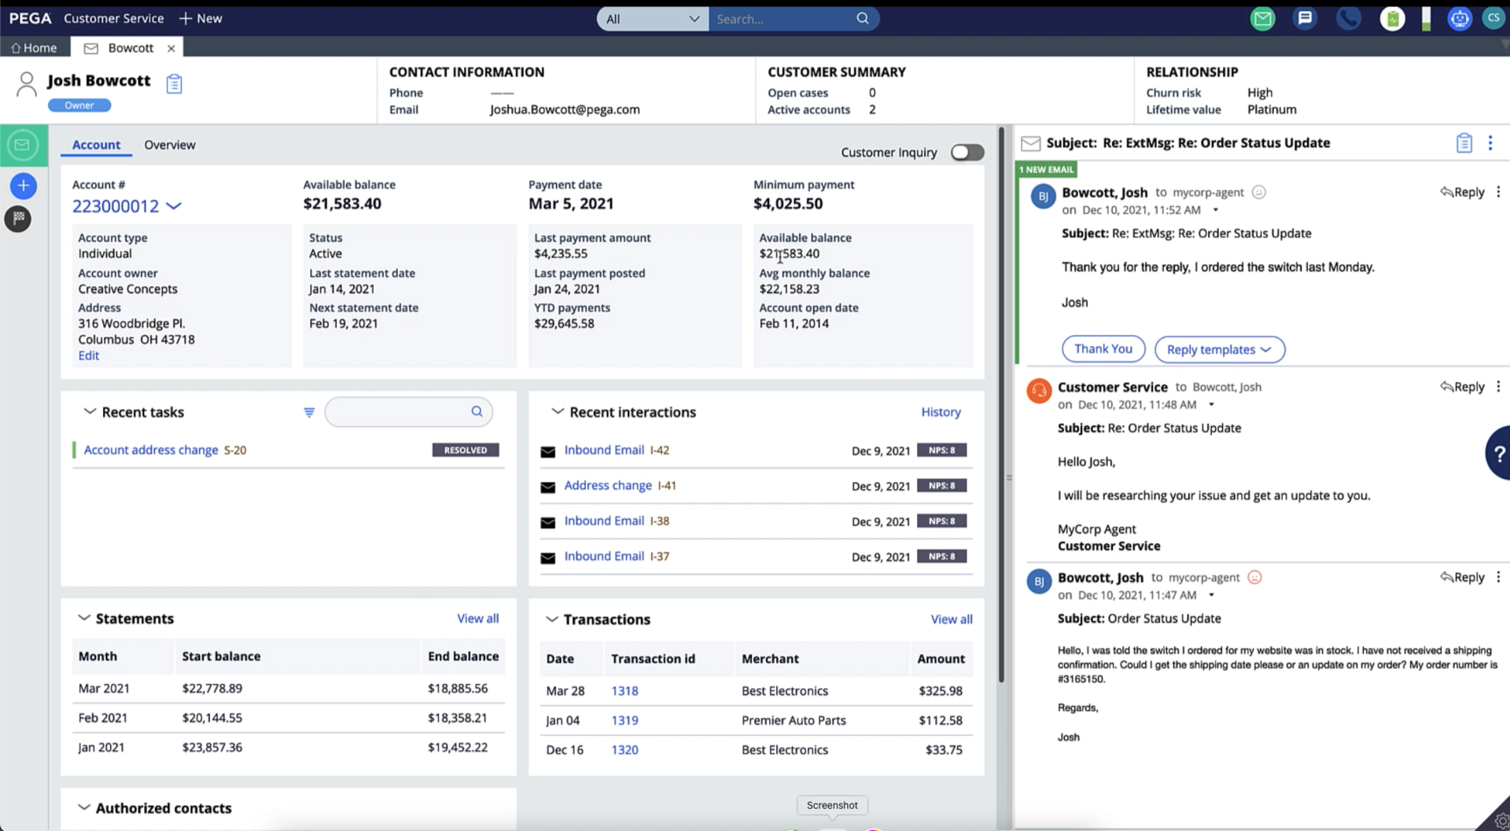Screen dimensions: 1510x831
Task: Click the Thank You quick reply button
Action: click(1103, 349)
